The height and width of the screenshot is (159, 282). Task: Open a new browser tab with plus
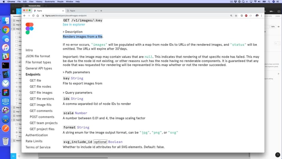(101, 11)
